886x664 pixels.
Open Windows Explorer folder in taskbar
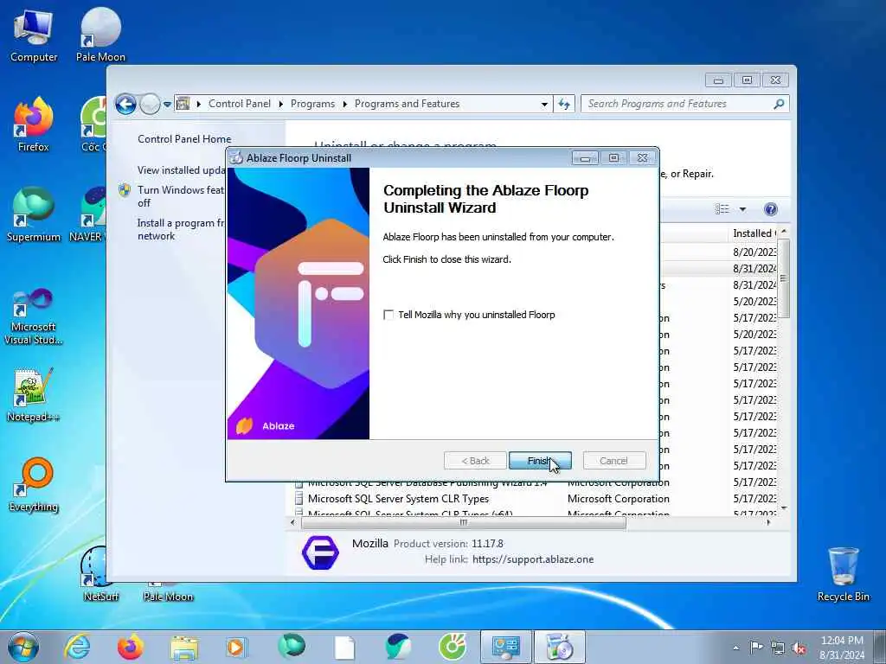tap(183, 647)
